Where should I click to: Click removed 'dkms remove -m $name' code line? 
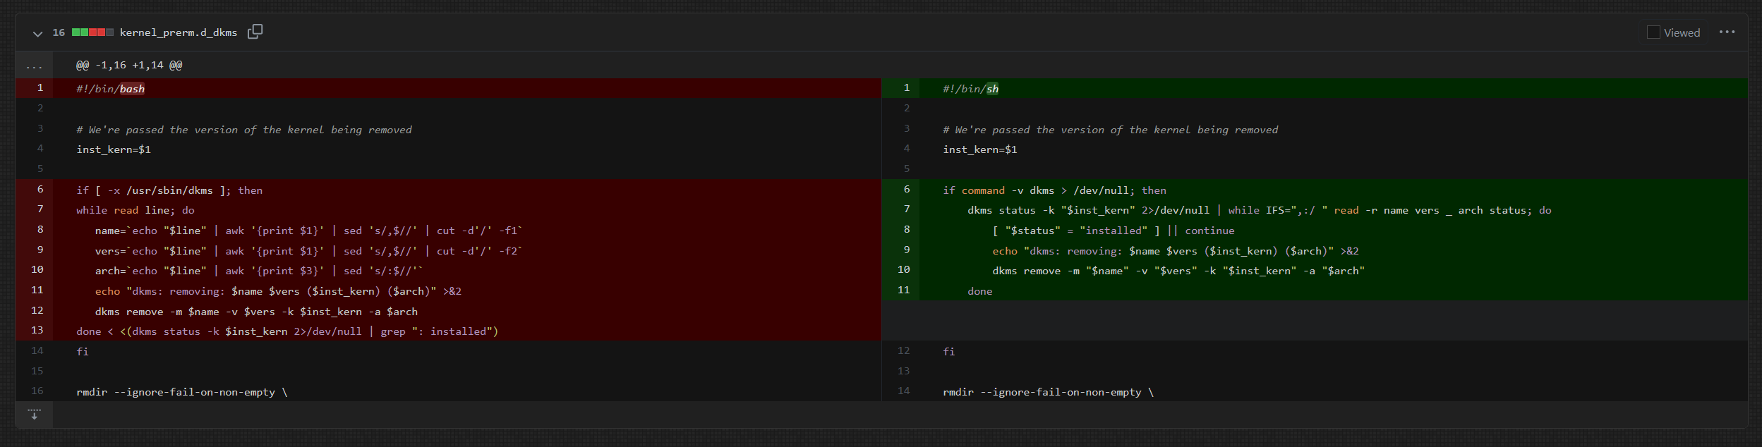pyautogui.click(x=256, y=312)
